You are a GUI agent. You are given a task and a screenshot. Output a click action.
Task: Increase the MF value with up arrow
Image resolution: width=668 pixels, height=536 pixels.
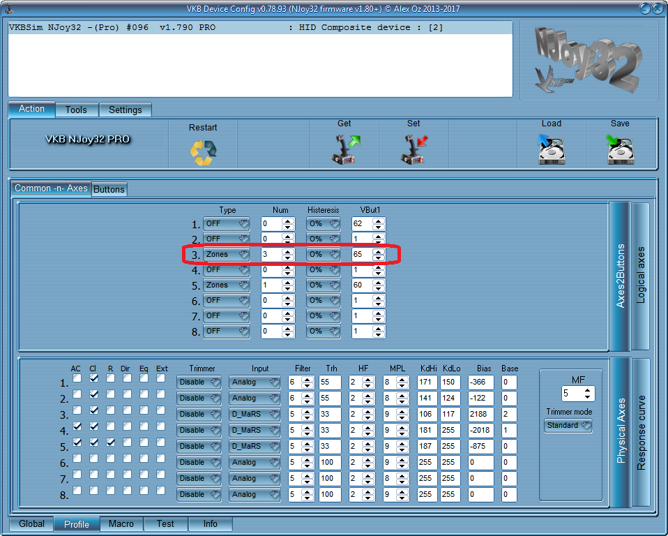pos(589,390)
